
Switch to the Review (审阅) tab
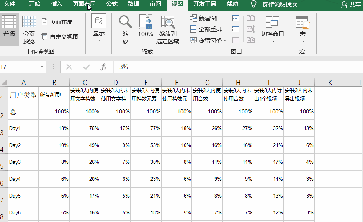point(155,4)
